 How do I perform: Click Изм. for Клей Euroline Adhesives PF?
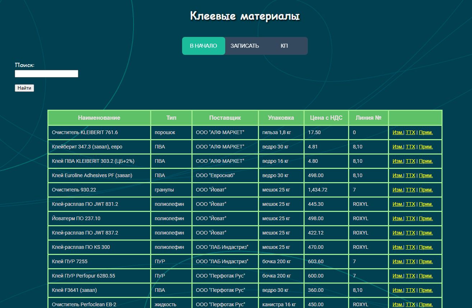[398, 175]
